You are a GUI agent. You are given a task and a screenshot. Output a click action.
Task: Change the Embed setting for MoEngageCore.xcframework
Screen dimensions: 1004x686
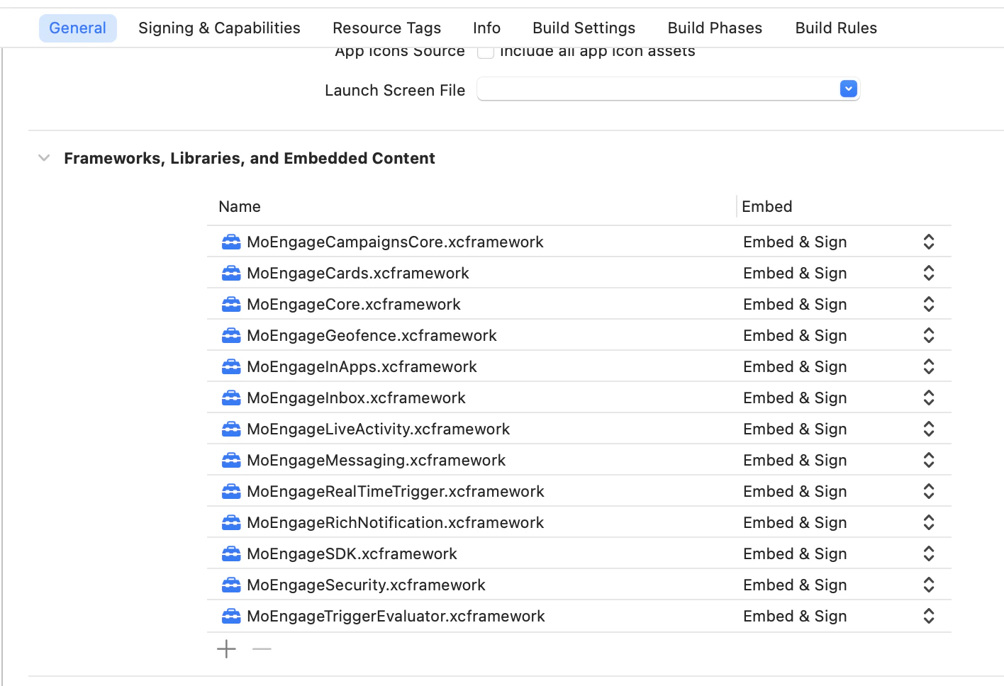click(928, 304)
